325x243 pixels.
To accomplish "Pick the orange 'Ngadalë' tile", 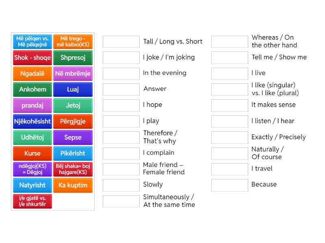I will (x=32, y=74).
